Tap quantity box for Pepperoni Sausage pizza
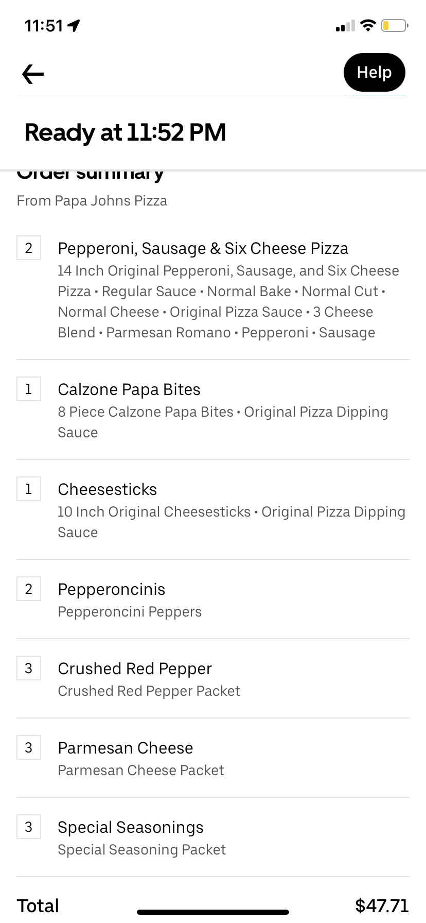 [x=29, y=248]
